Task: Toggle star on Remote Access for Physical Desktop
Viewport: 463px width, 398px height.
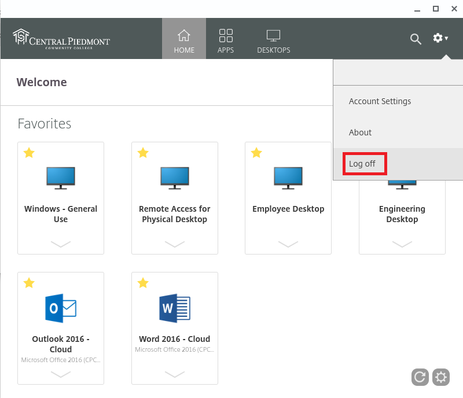Action: click(x=143, y=153)
